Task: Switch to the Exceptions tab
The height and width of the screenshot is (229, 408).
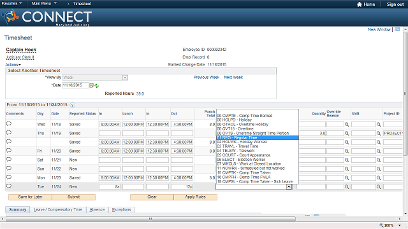Action: coord(122,209)
